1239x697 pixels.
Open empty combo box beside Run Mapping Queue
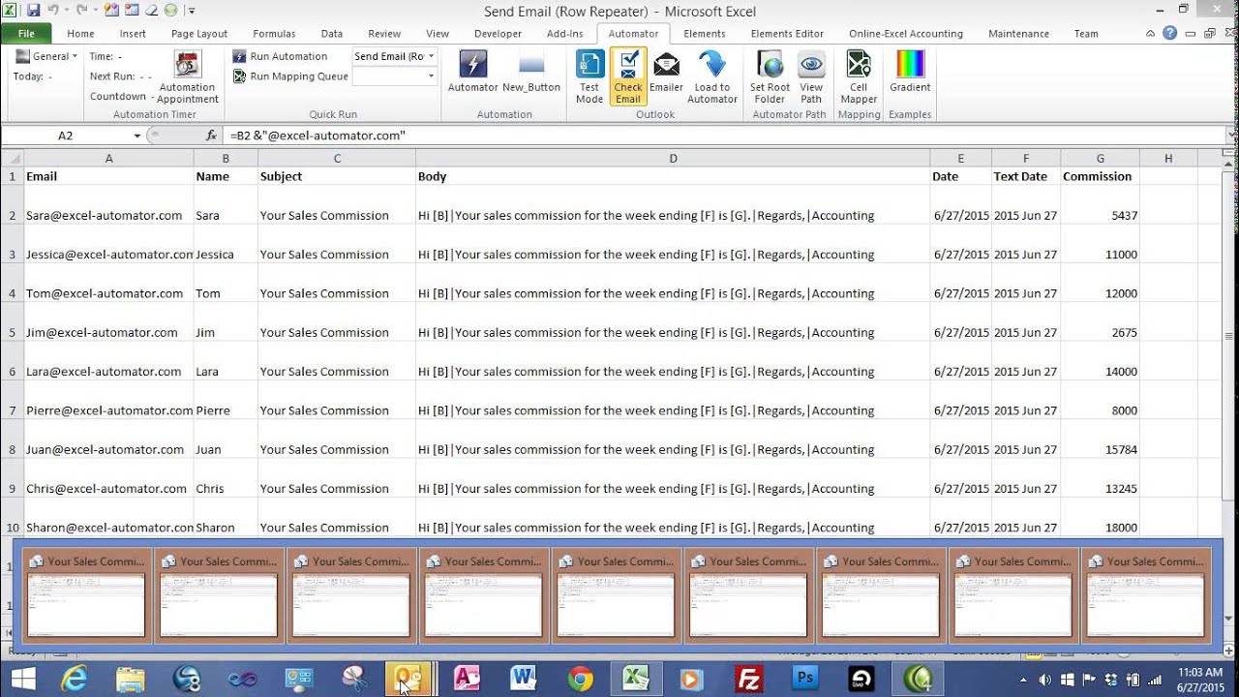395,76
